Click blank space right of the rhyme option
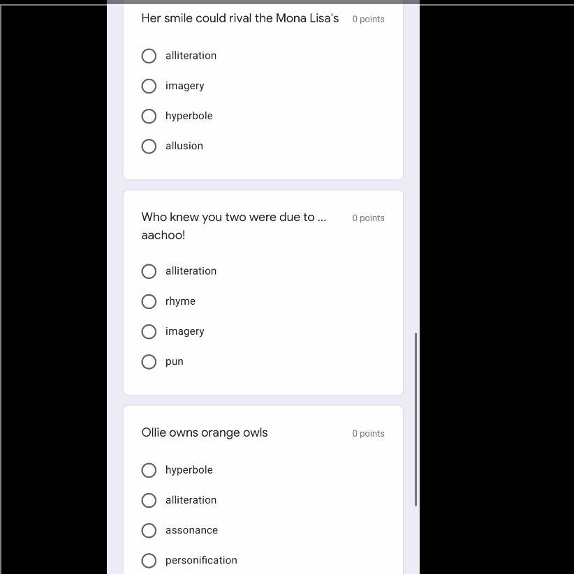574x574 pixels. [x=293, y=301]
